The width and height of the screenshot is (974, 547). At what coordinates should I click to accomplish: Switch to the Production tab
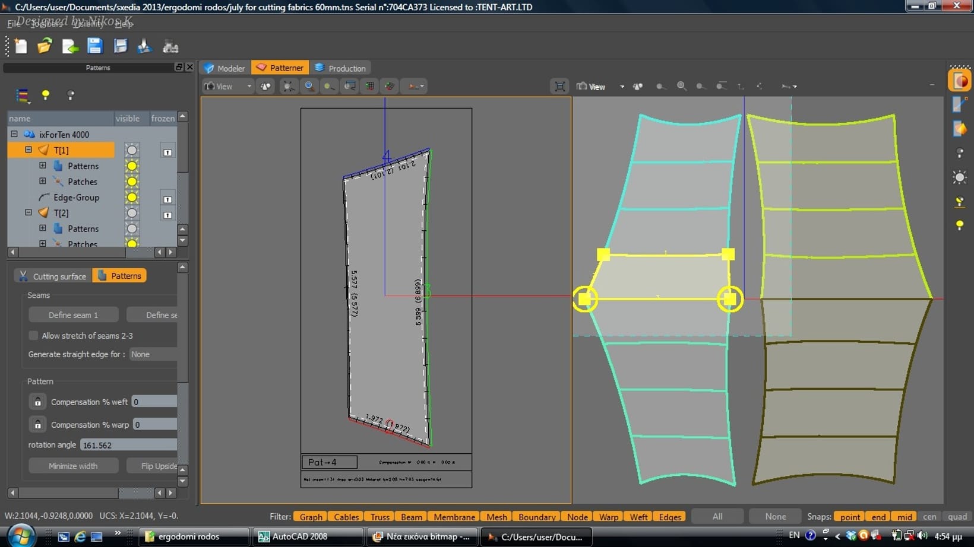point(340,68)
